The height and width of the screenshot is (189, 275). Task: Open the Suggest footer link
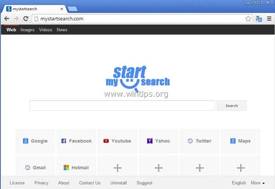[144, 183]
